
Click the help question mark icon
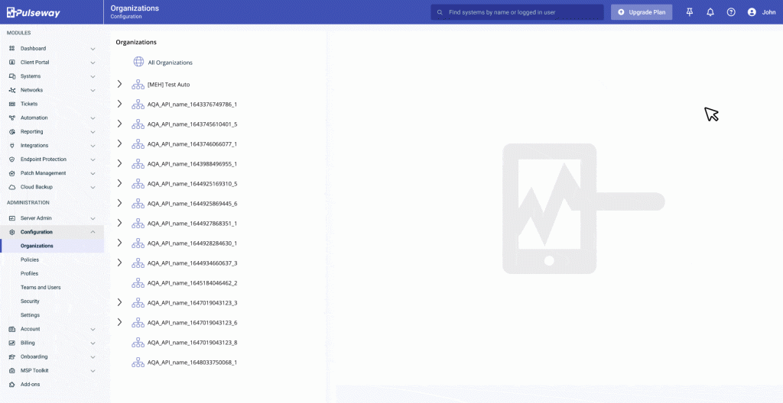coord(731,12)
